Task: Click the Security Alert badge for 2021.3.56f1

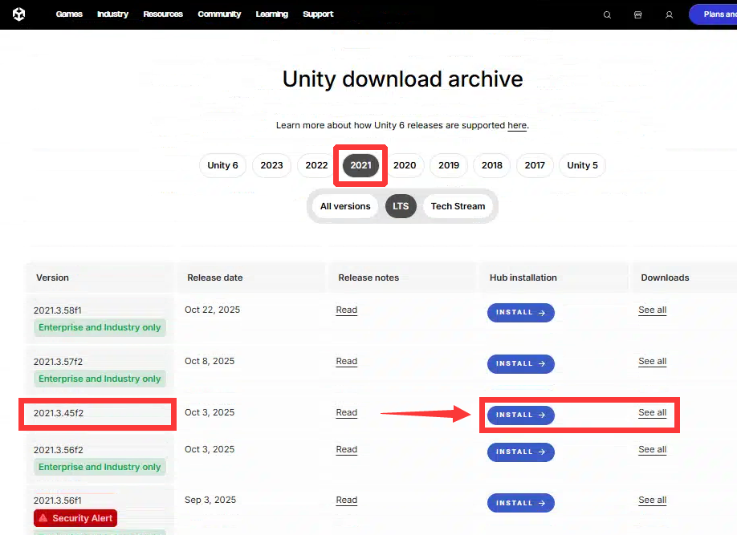Action: point(75,518)
